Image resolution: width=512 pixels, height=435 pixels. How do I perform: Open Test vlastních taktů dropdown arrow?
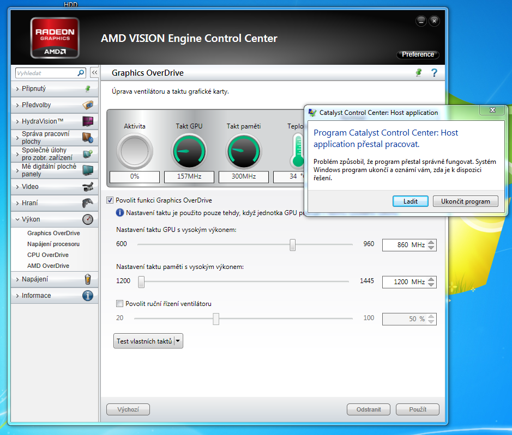(178, 341)
